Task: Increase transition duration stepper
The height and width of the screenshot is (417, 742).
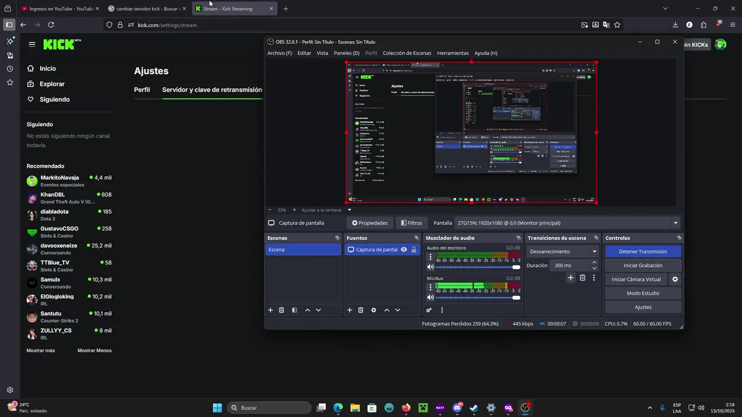Action: [x=594, y=262]
